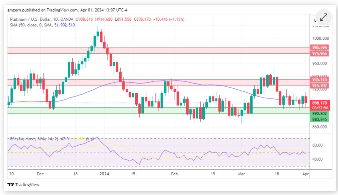Click the Mar label on time axis
Screen dimensions: 338x195
242,174
